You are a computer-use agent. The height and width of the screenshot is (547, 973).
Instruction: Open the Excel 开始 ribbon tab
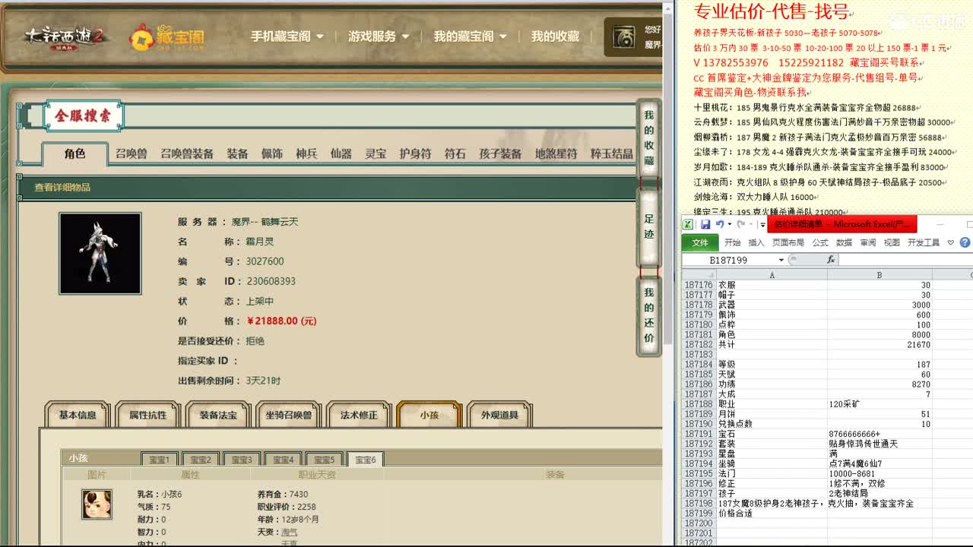(732, 242)
